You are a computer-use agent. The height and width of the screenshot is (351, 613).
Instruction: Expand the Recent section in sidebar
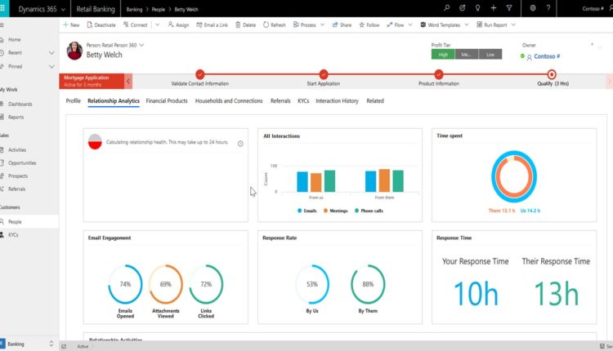[52, 53]
